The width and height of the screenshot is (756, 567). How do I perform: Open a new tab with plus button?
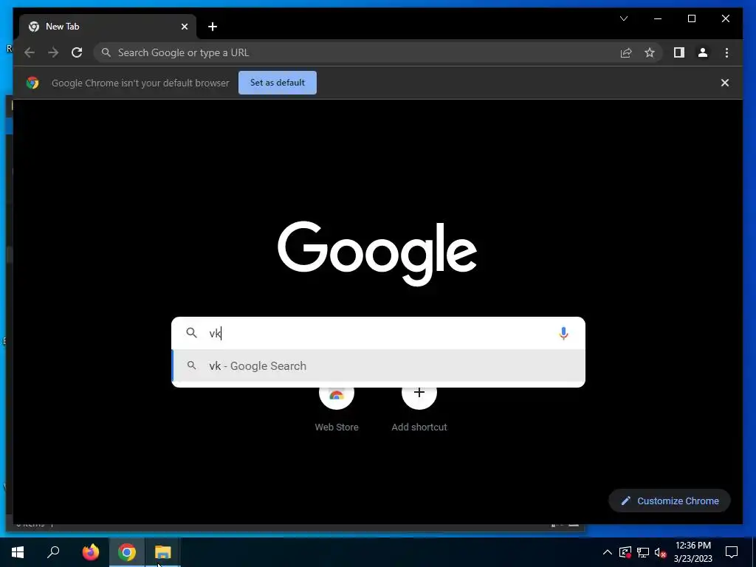[213, 27]
